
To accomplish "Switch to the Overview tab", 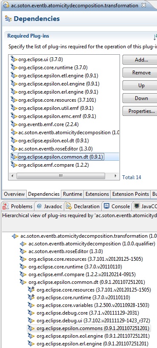I will [14, 194].
